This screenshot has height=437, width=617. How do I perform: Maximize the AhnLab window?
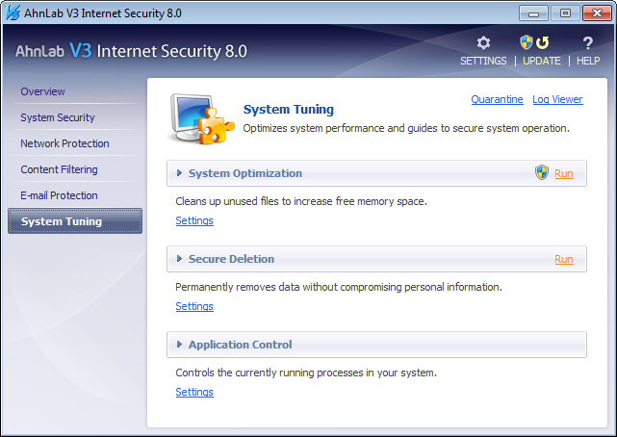tap(565, 13)
